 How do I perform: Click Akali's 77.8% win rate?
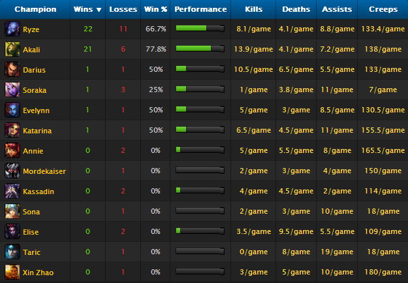155,49
